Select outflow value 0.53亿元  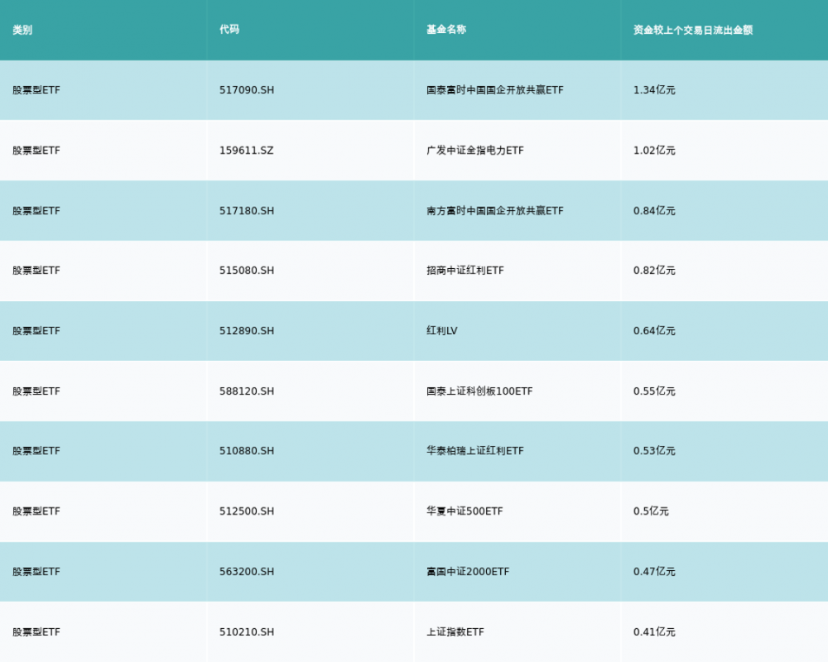[654, 451]
